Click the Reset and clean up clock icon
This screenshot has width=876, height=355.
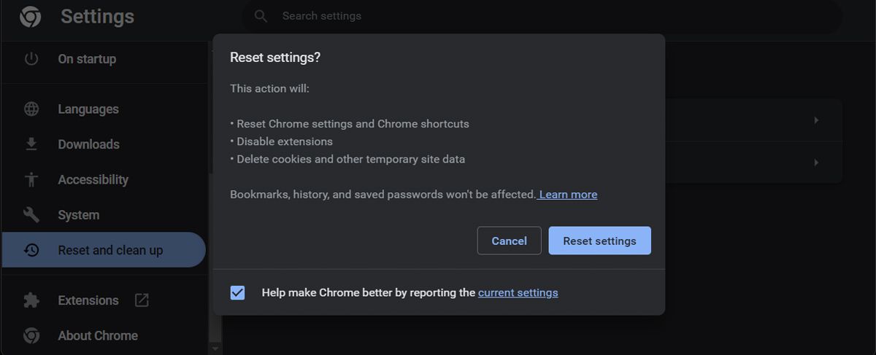(31, 250)
